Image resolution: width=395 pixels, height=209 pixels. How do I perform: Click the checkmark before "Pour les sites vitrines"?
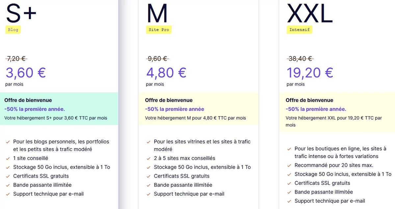coord(148,142)
